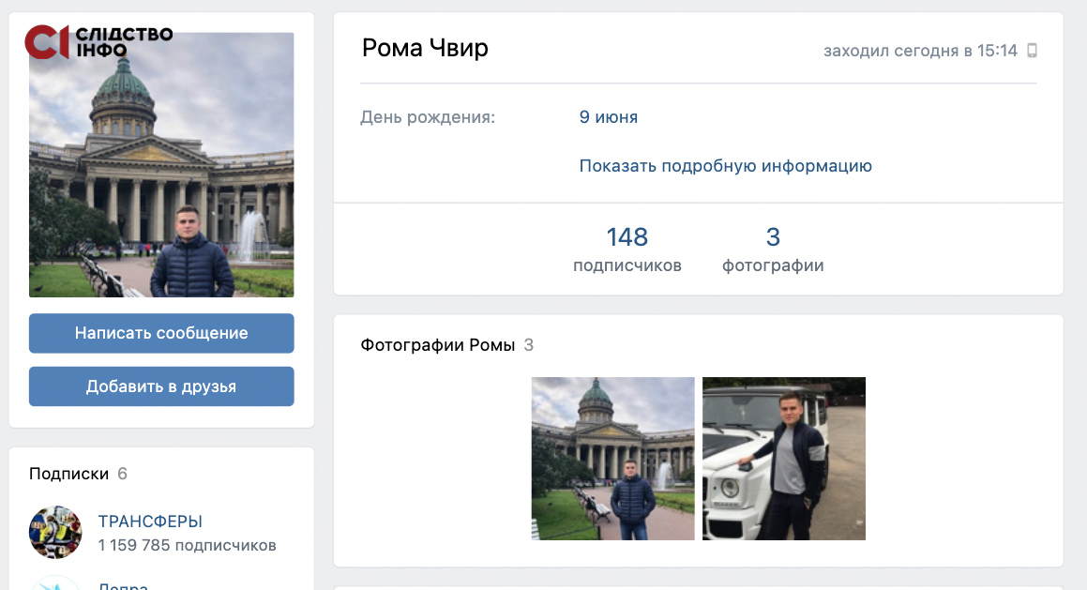The image size is (1087, 590).
Task: Expand Показать подробную информацию
Action: coord(725,166)
